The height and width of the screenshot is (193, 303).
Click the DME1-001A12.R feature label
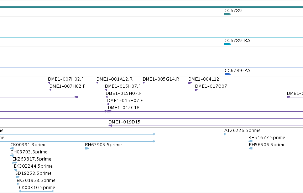click(114, 79)
